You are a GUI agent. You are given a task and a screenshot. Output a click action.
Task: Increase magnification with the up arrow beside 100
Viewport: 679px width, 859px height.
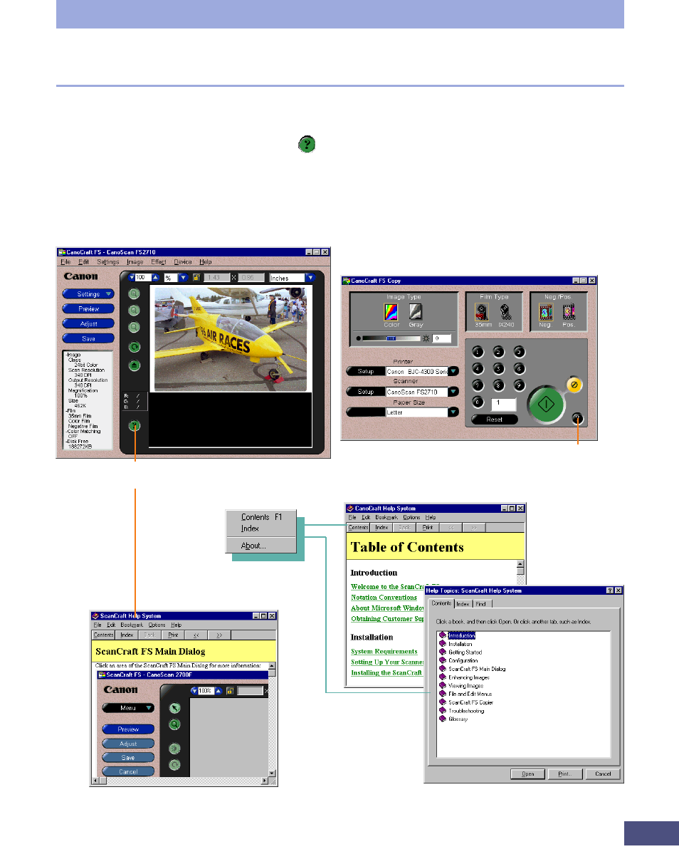click(156, 278)
